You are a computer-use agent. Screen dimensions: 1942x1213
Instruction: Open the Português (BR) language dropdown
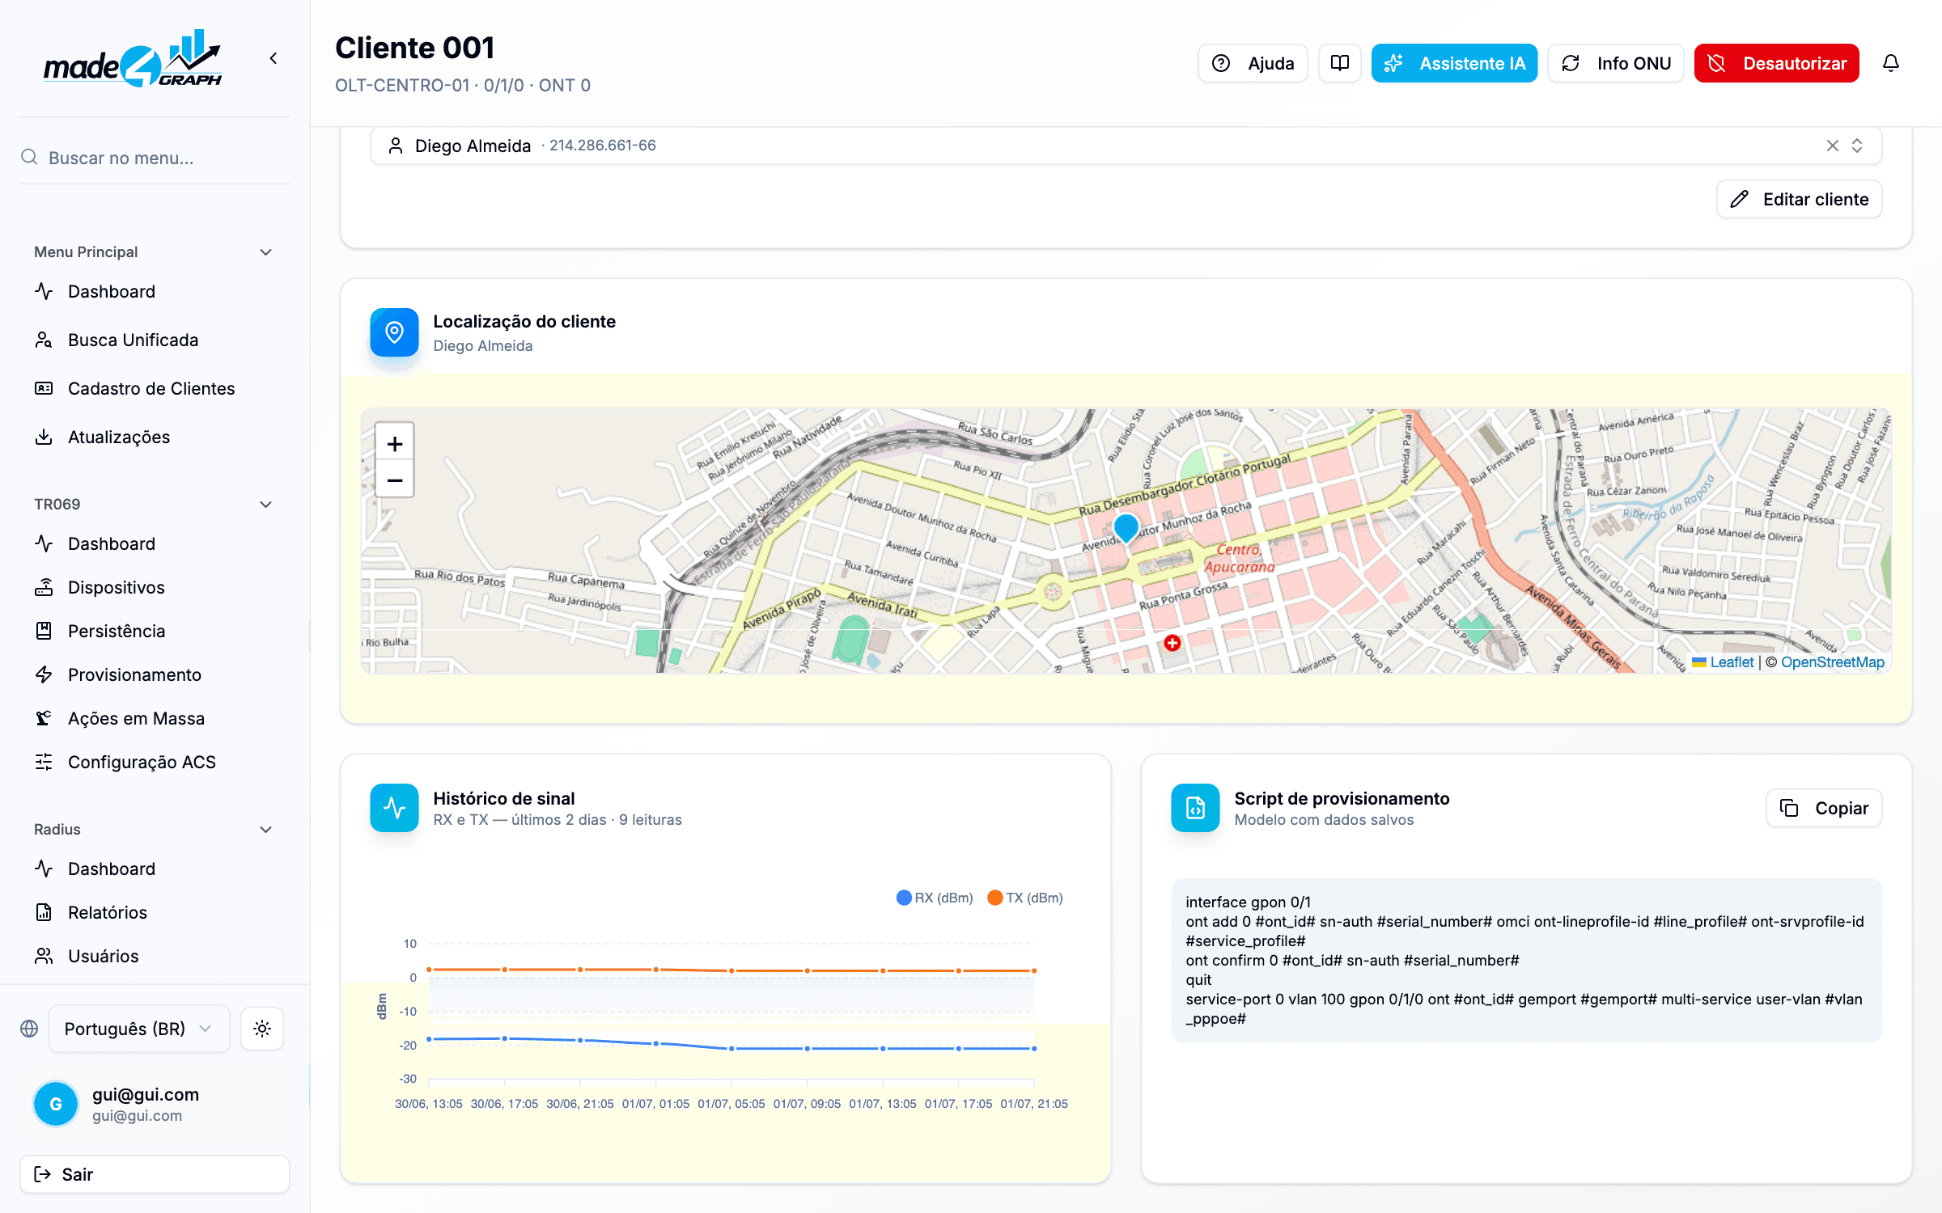pyautogui.click(x=139, y=1029)
